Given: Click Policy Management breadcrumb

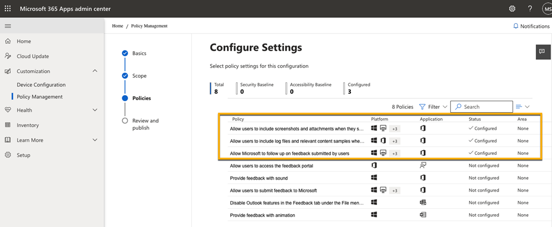Looking at the screenshot, I should (x=149, y=26).
